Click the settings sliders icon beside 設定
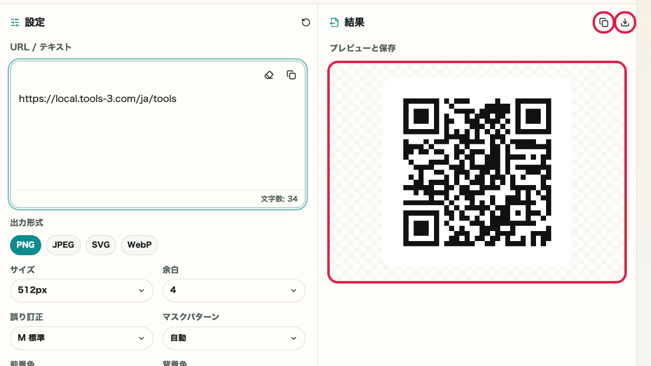Screen dimensions: 651x366 click(15, 22)
